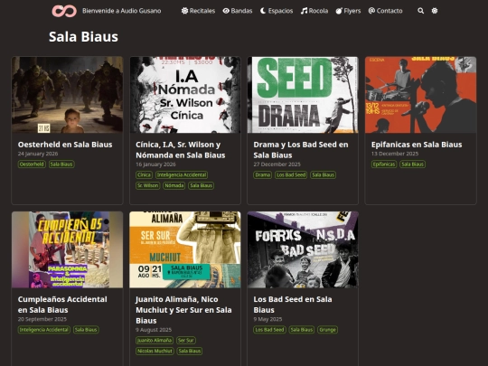488x366 pixels.
Task: Click the Sala Biaus page heading
Action: (83, 36)
